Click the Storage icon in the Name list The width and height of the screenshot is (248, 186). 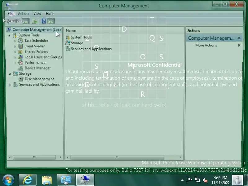pos(68,43)
